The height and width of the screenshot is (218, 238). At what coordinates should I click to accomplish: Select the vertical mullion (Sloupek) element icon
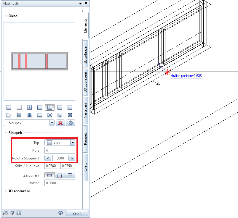50,107
